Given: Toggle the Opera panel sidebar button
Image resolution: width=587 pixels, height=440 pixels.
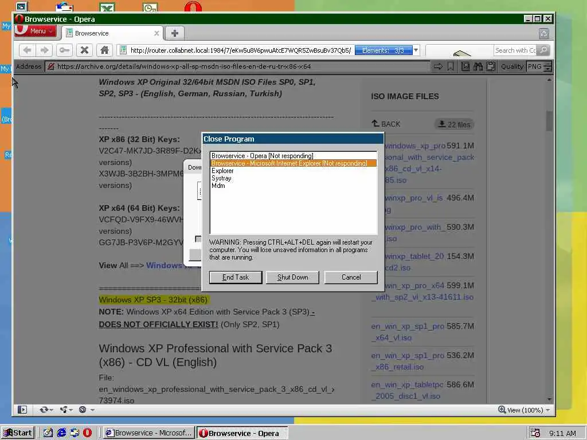Looking at the screenshot, I should tap(22, 410).
